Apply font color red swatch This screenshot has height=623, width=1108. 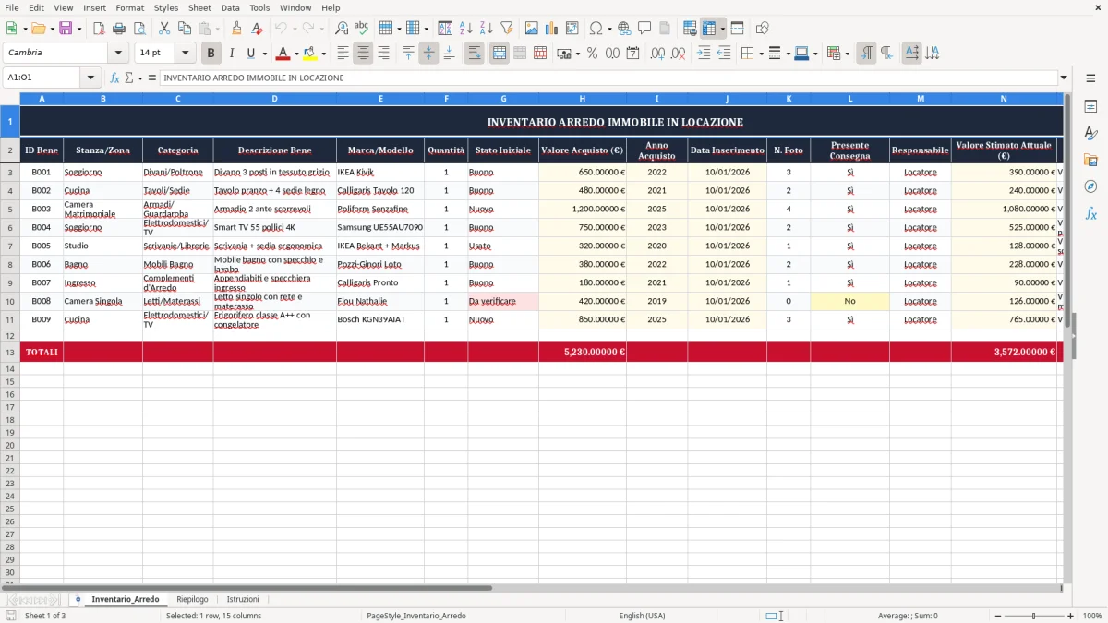pos(283,53)
